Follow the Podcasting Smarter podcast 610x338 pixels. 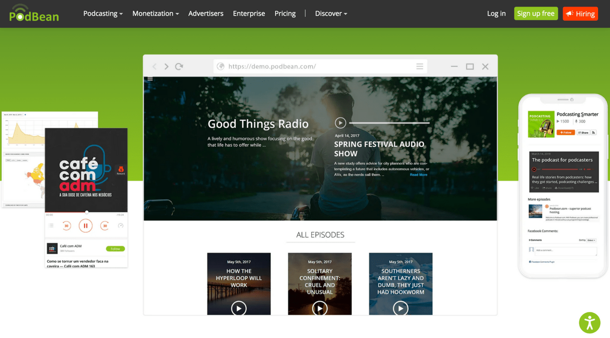(565, 132)
